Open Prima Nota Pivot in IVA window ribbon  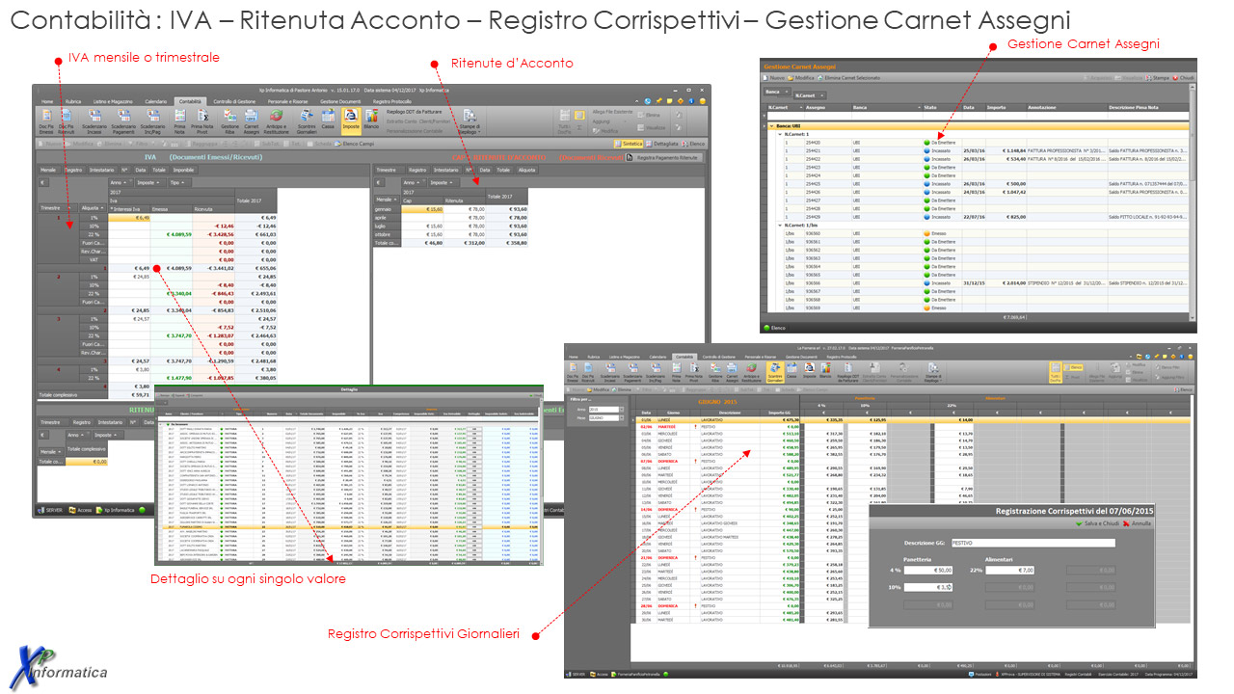tap(201, 121)
